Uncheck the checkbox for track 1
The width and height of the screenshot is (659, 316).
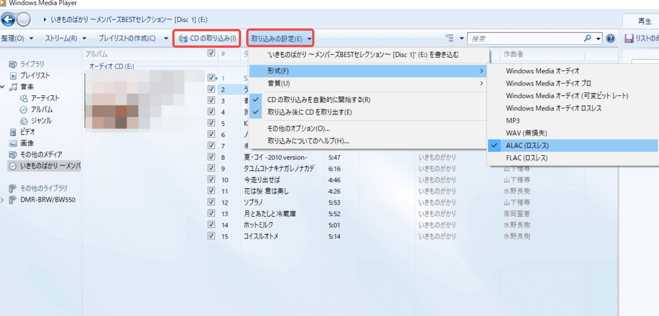click(x=211, y=77)
